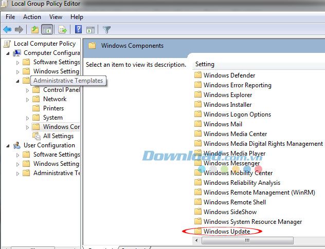Open Windows Media Player folder
This screenshot has height=249, width=325.
pyautogui.click(x=234, y=154)
